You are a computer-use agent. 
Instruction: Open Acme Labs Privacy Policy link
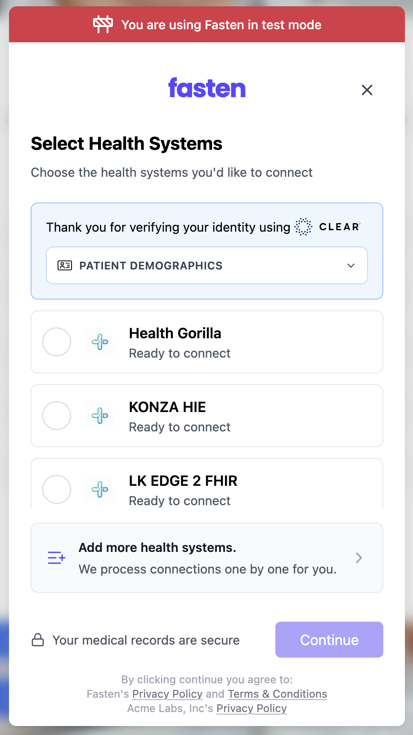click(x=251, y=708)
